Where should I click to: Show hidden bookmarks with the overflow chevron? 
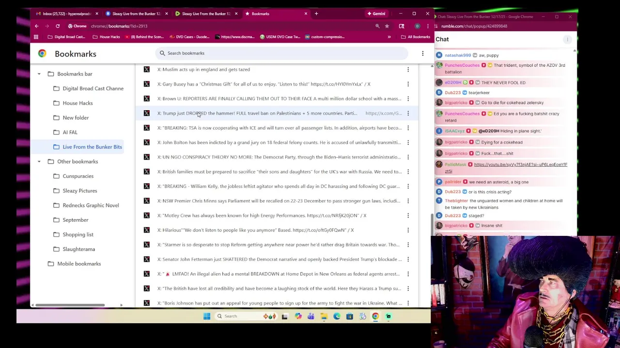[389, 37]
